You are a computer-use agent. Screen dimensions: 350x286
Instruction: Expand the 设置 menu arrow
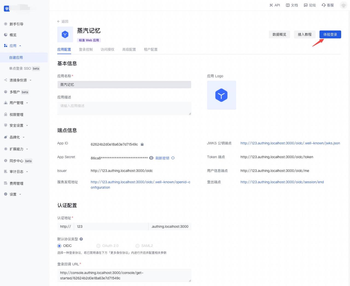[20, 194]
